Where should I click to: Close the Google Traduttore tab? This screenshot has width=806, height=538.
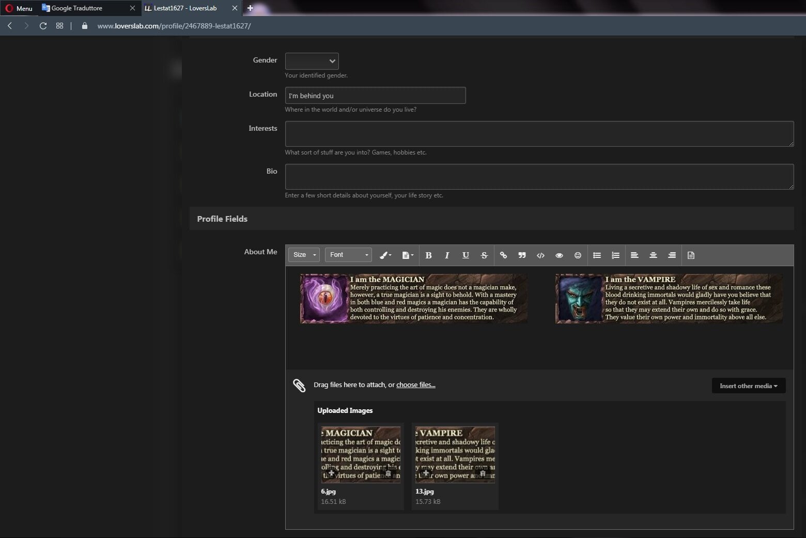pyautogui.click(x=132, y=8)
